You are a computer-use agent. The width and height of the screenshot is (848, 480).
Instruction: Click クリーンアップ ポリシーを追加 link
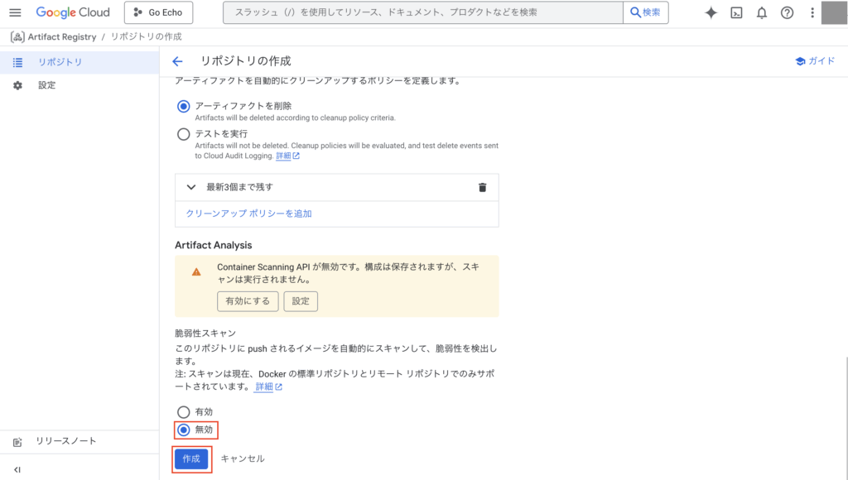coord(248,214)
